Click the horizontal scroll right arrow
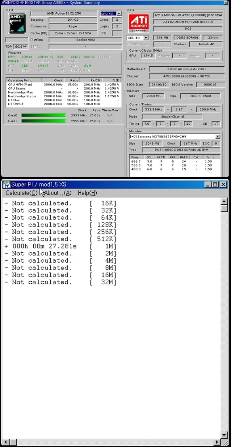231x447 pixels. pos(218,442)
